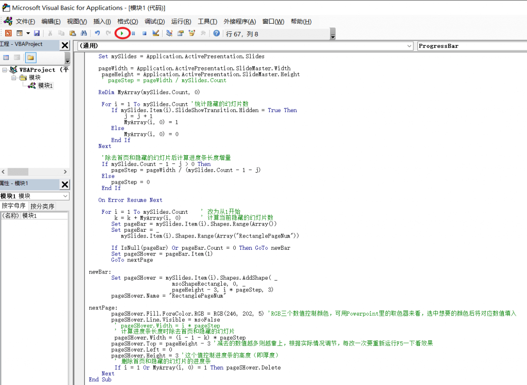Click the Break pause icon
Screen dimensions: 527x385
(133, 33)
